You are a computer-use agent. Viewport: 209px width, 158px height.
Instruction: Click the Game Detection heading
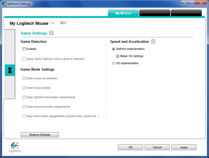(x=33, y=41)
